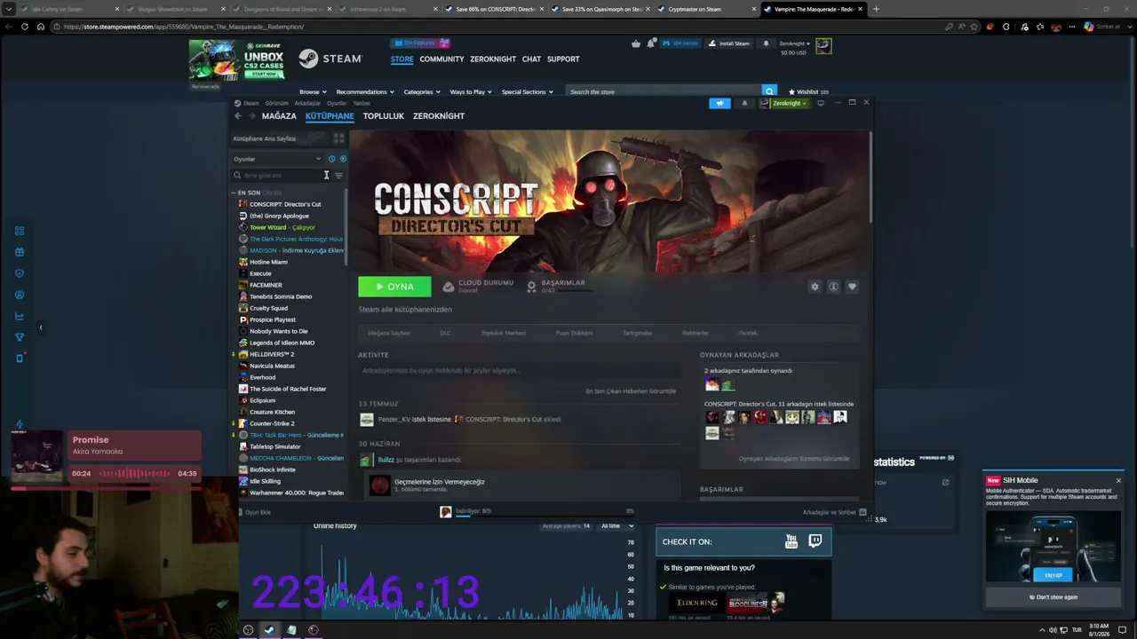Switch the library to grid collections view
The image size is (1137, 639).
(338, 138)
